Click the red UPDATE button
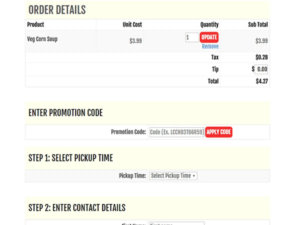The image size is (300, 225). click(209, 37)
